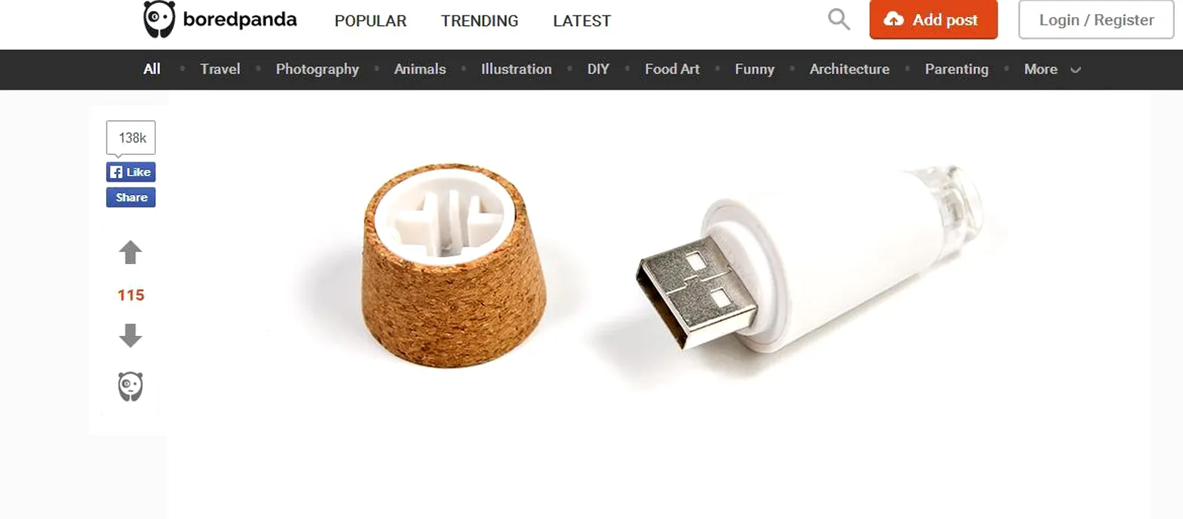This screenshot has height=519, width=1183.
Task: Click the Add post button
Action: pyautogui.click(x=933, y=20)
